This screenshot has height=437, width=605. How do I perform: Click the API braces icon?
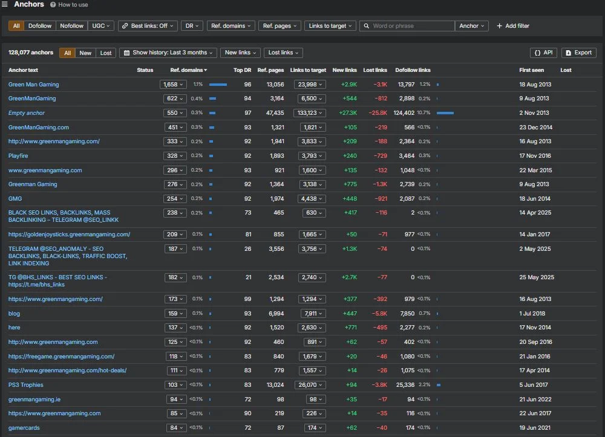pos(537,53)
